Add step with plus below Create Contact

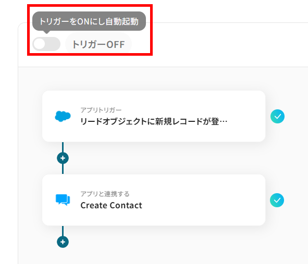point(63,242)
